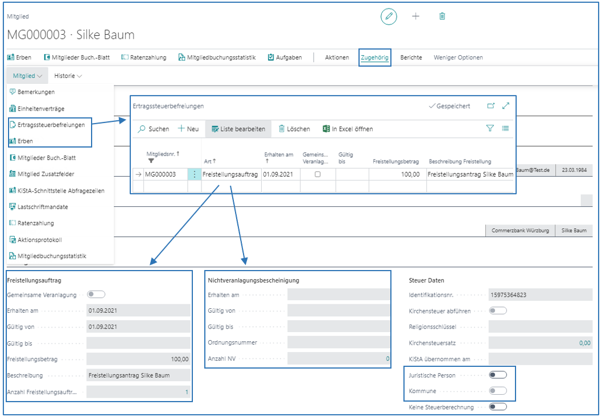The height and width of the screenshot is (417, 602).
Task: Click the trash delete icon at top
Action: coord(442,17)
